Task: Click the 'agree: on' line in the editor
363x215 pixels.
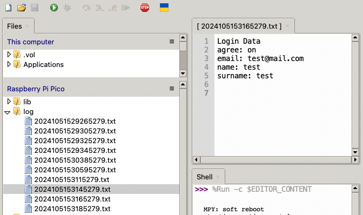Action: pyautogui.click(x=237, y=50)
